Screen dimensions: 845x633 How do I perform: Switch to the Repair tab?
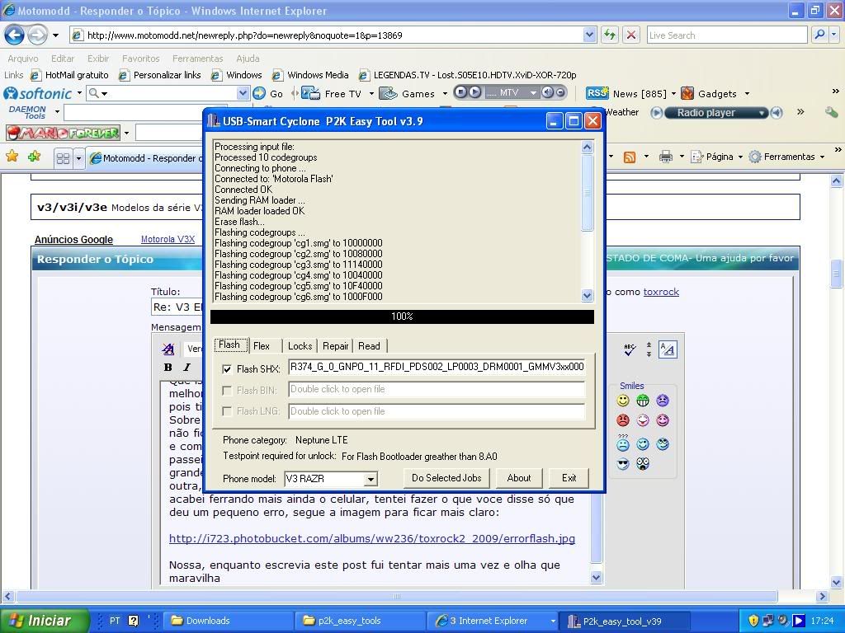335,345
